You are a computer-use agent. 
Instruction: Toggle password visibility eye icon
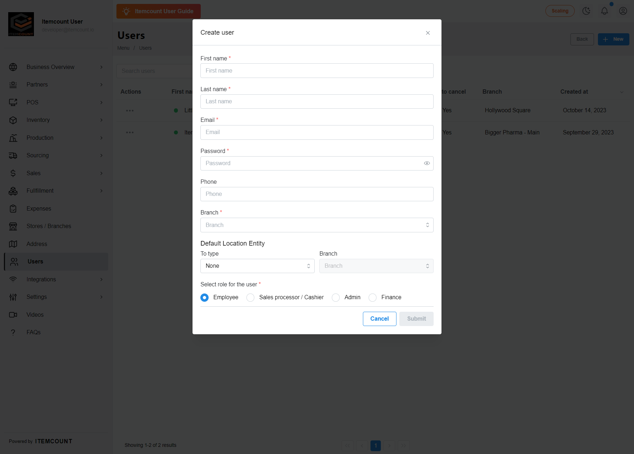pyautogui.click(x=427, y=163)
